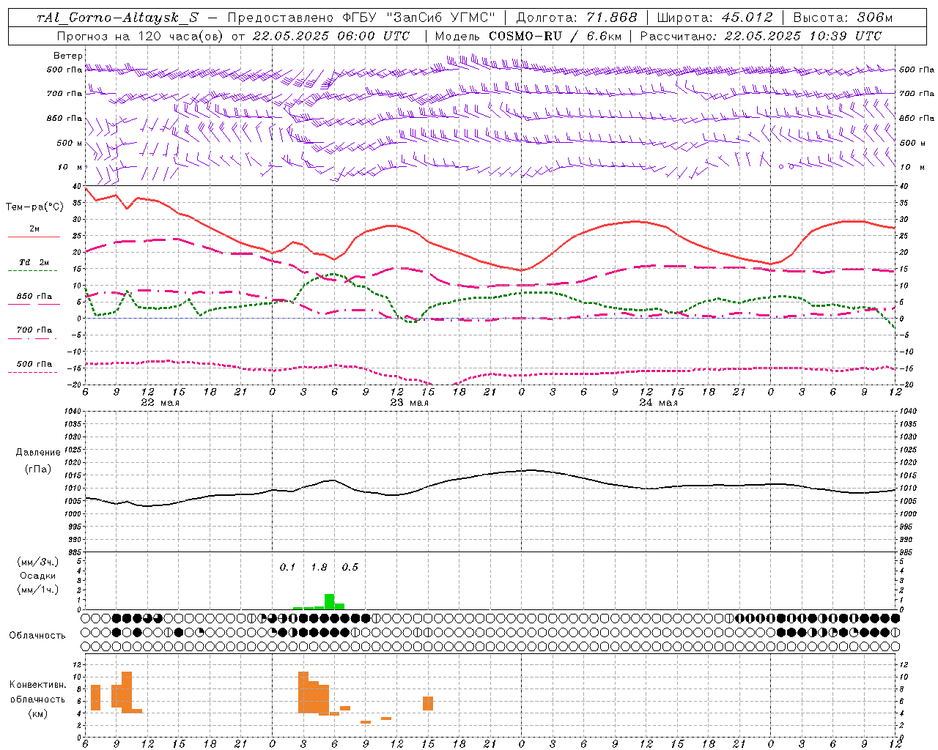Click the "Давление" pressure panel label
The width and height of the screenshot is (938, 750).
(x=38, y=453)
